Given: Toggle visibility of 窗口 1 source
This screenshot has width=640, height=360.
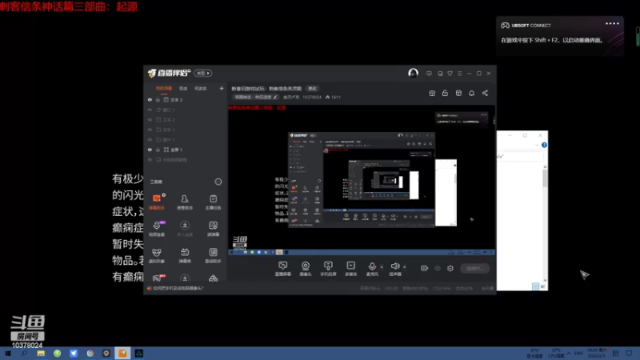Looking at the screenshot, I should coord(150,110).
